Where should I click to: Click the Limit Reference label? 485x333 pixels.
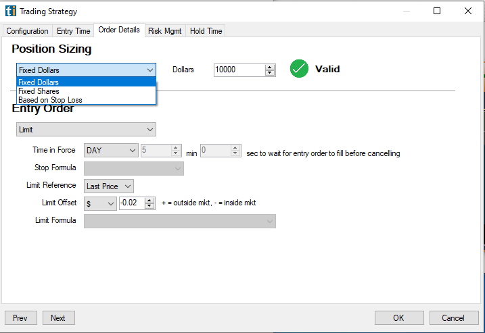pos(51,185)
